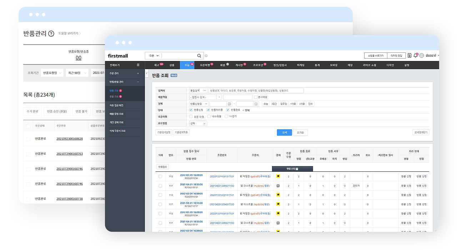Collapse the sidebar using the left arrow handle

click(147, 73)
